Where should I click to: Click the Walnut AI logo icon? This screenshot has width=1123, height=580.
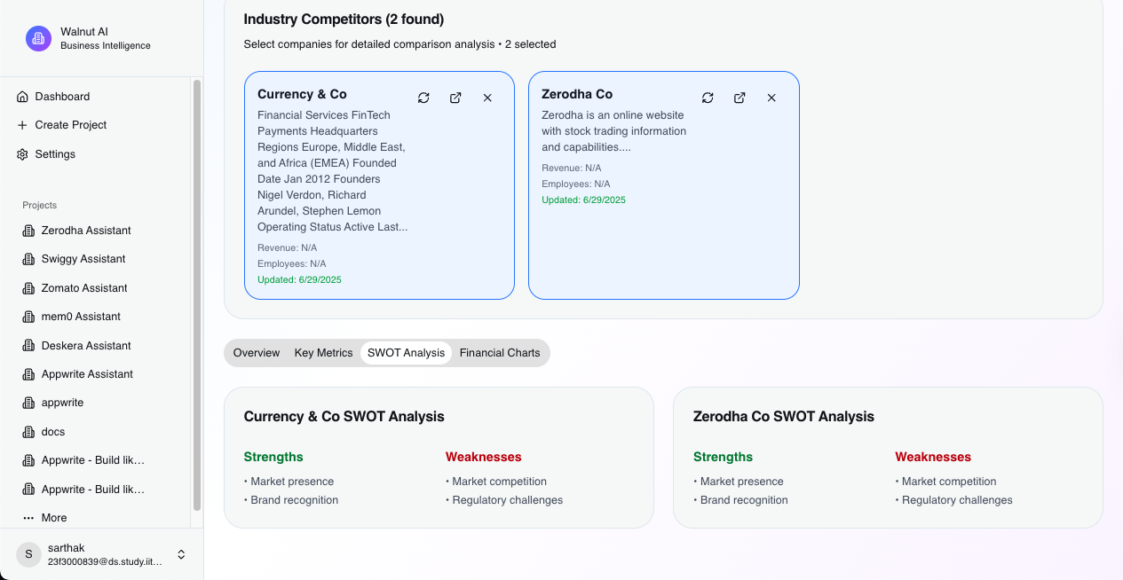38,38
